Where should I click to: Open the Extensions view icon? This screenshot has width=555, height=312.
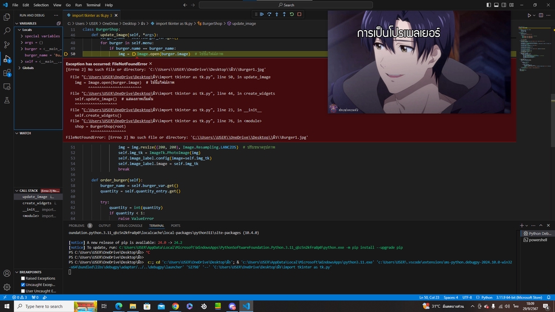click(x=7, y=73)
